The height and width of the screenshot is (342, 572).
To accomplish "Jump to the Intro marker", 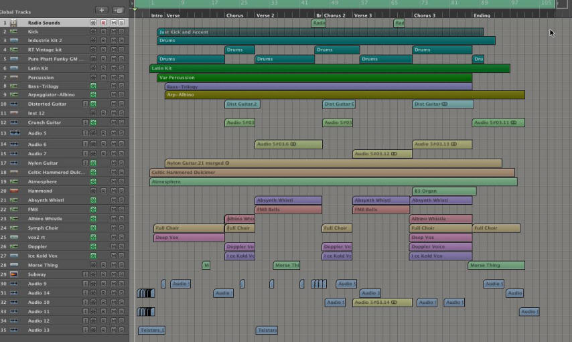I will click(x=157, y=15).
